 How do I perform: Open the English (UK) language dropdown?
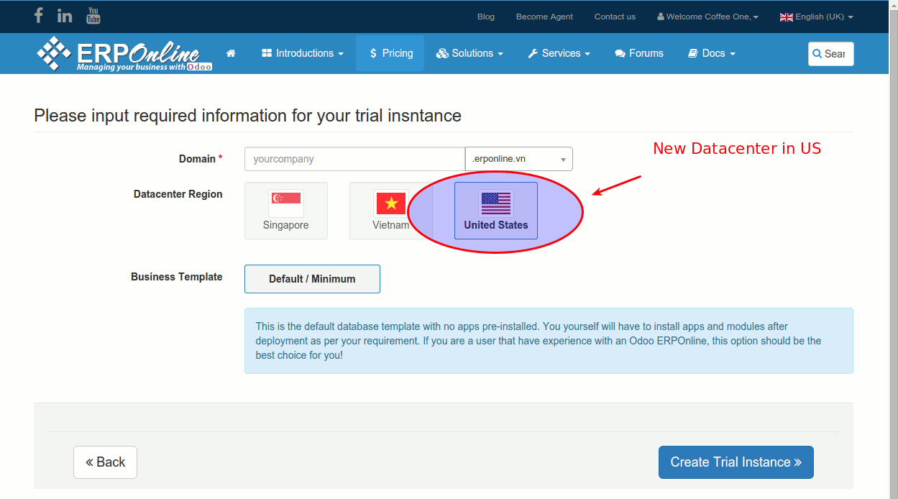point(816,17)
